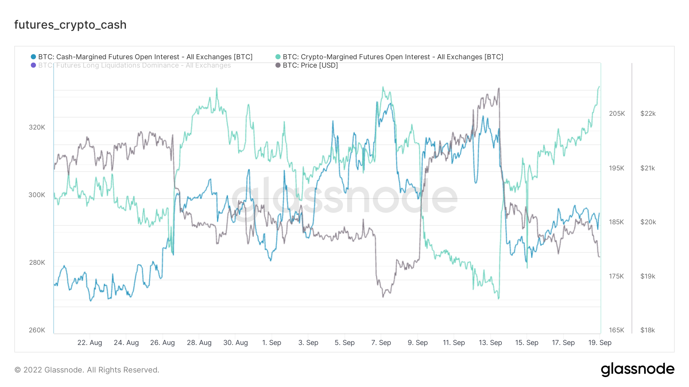Click the $18k price axis label

tap(647, 330)
